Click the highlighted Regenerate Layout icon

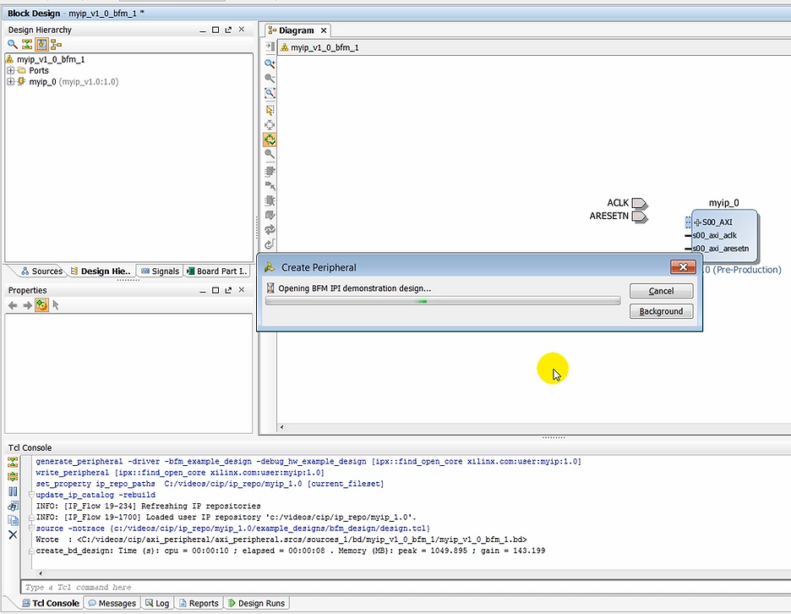(270, 137)
